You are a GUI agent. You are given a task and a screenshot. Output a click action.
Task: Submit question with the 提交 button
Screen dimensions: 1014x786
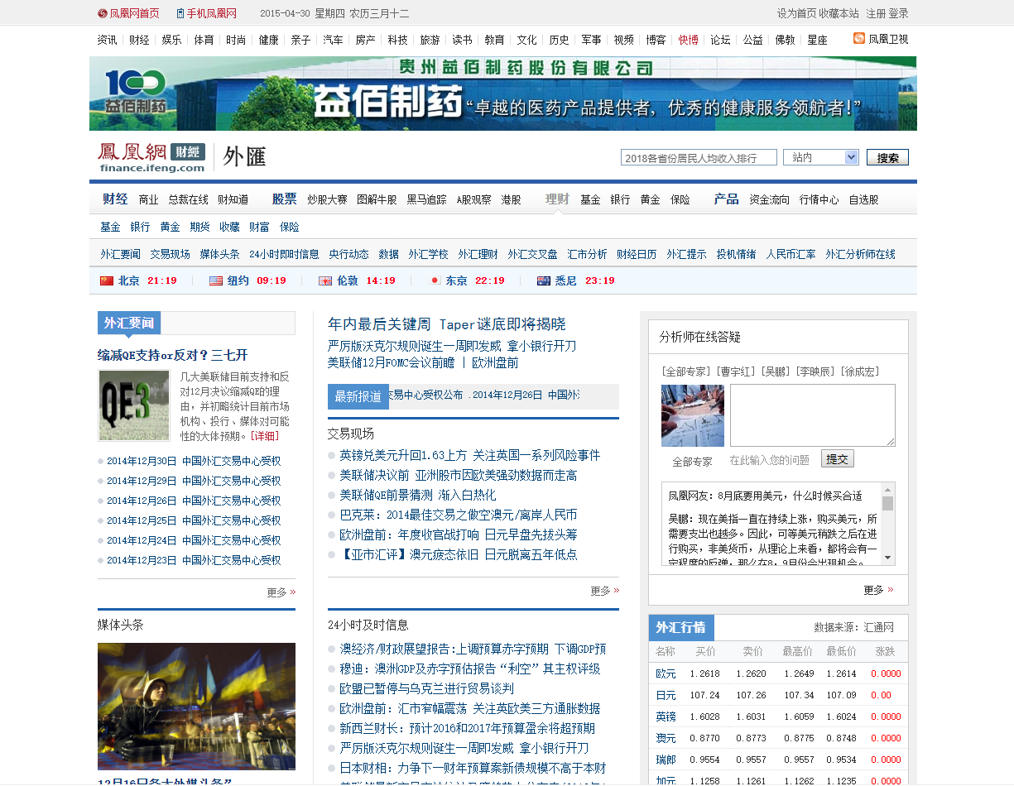click(837, 459)
